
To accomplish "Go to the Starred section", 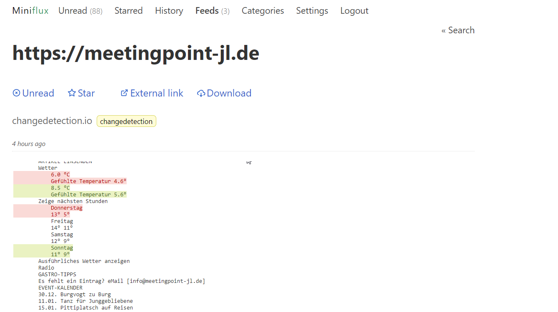I will click(129, 11).
